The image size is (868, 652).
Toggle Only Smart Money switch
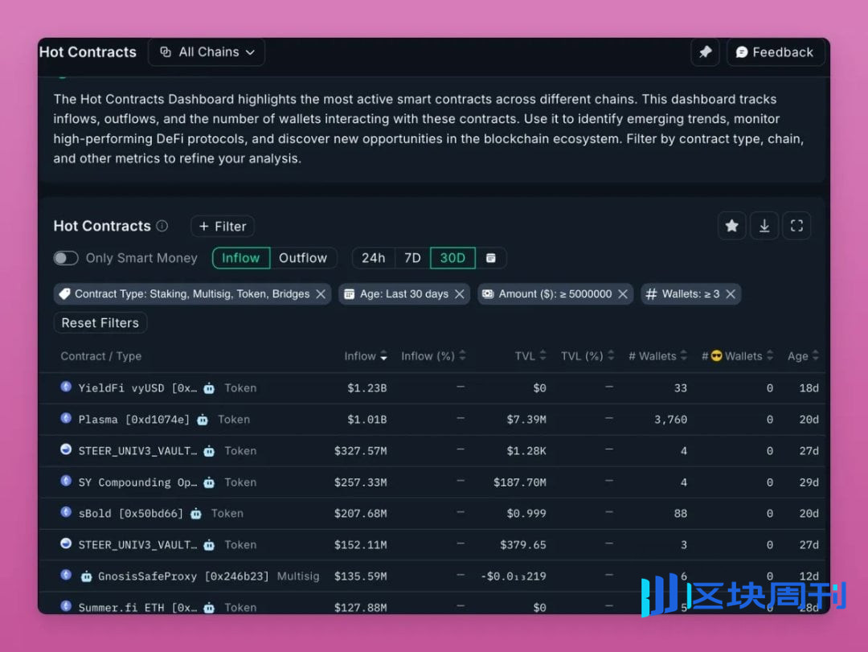(66, 258)
